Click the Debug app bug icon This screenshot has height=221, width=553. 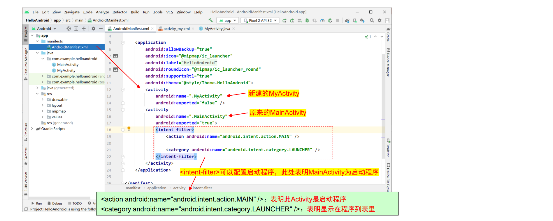(307, 20)
